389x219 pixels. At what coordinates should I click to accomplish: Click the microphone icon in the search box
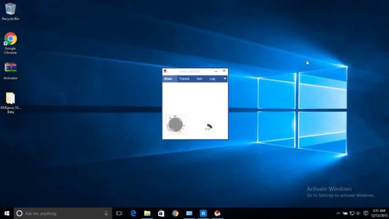pos(106,214)
